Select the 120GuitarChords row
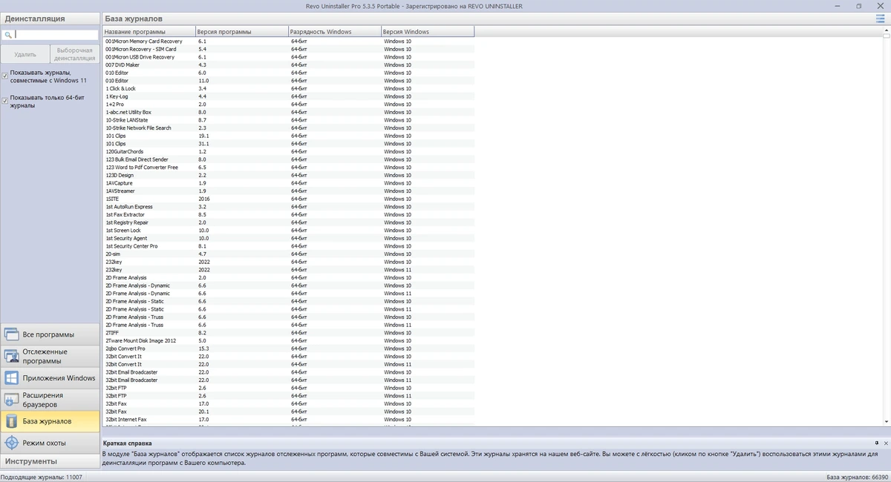Image resolution: width=891 pixels, height=482 pixels. (288, 151)
